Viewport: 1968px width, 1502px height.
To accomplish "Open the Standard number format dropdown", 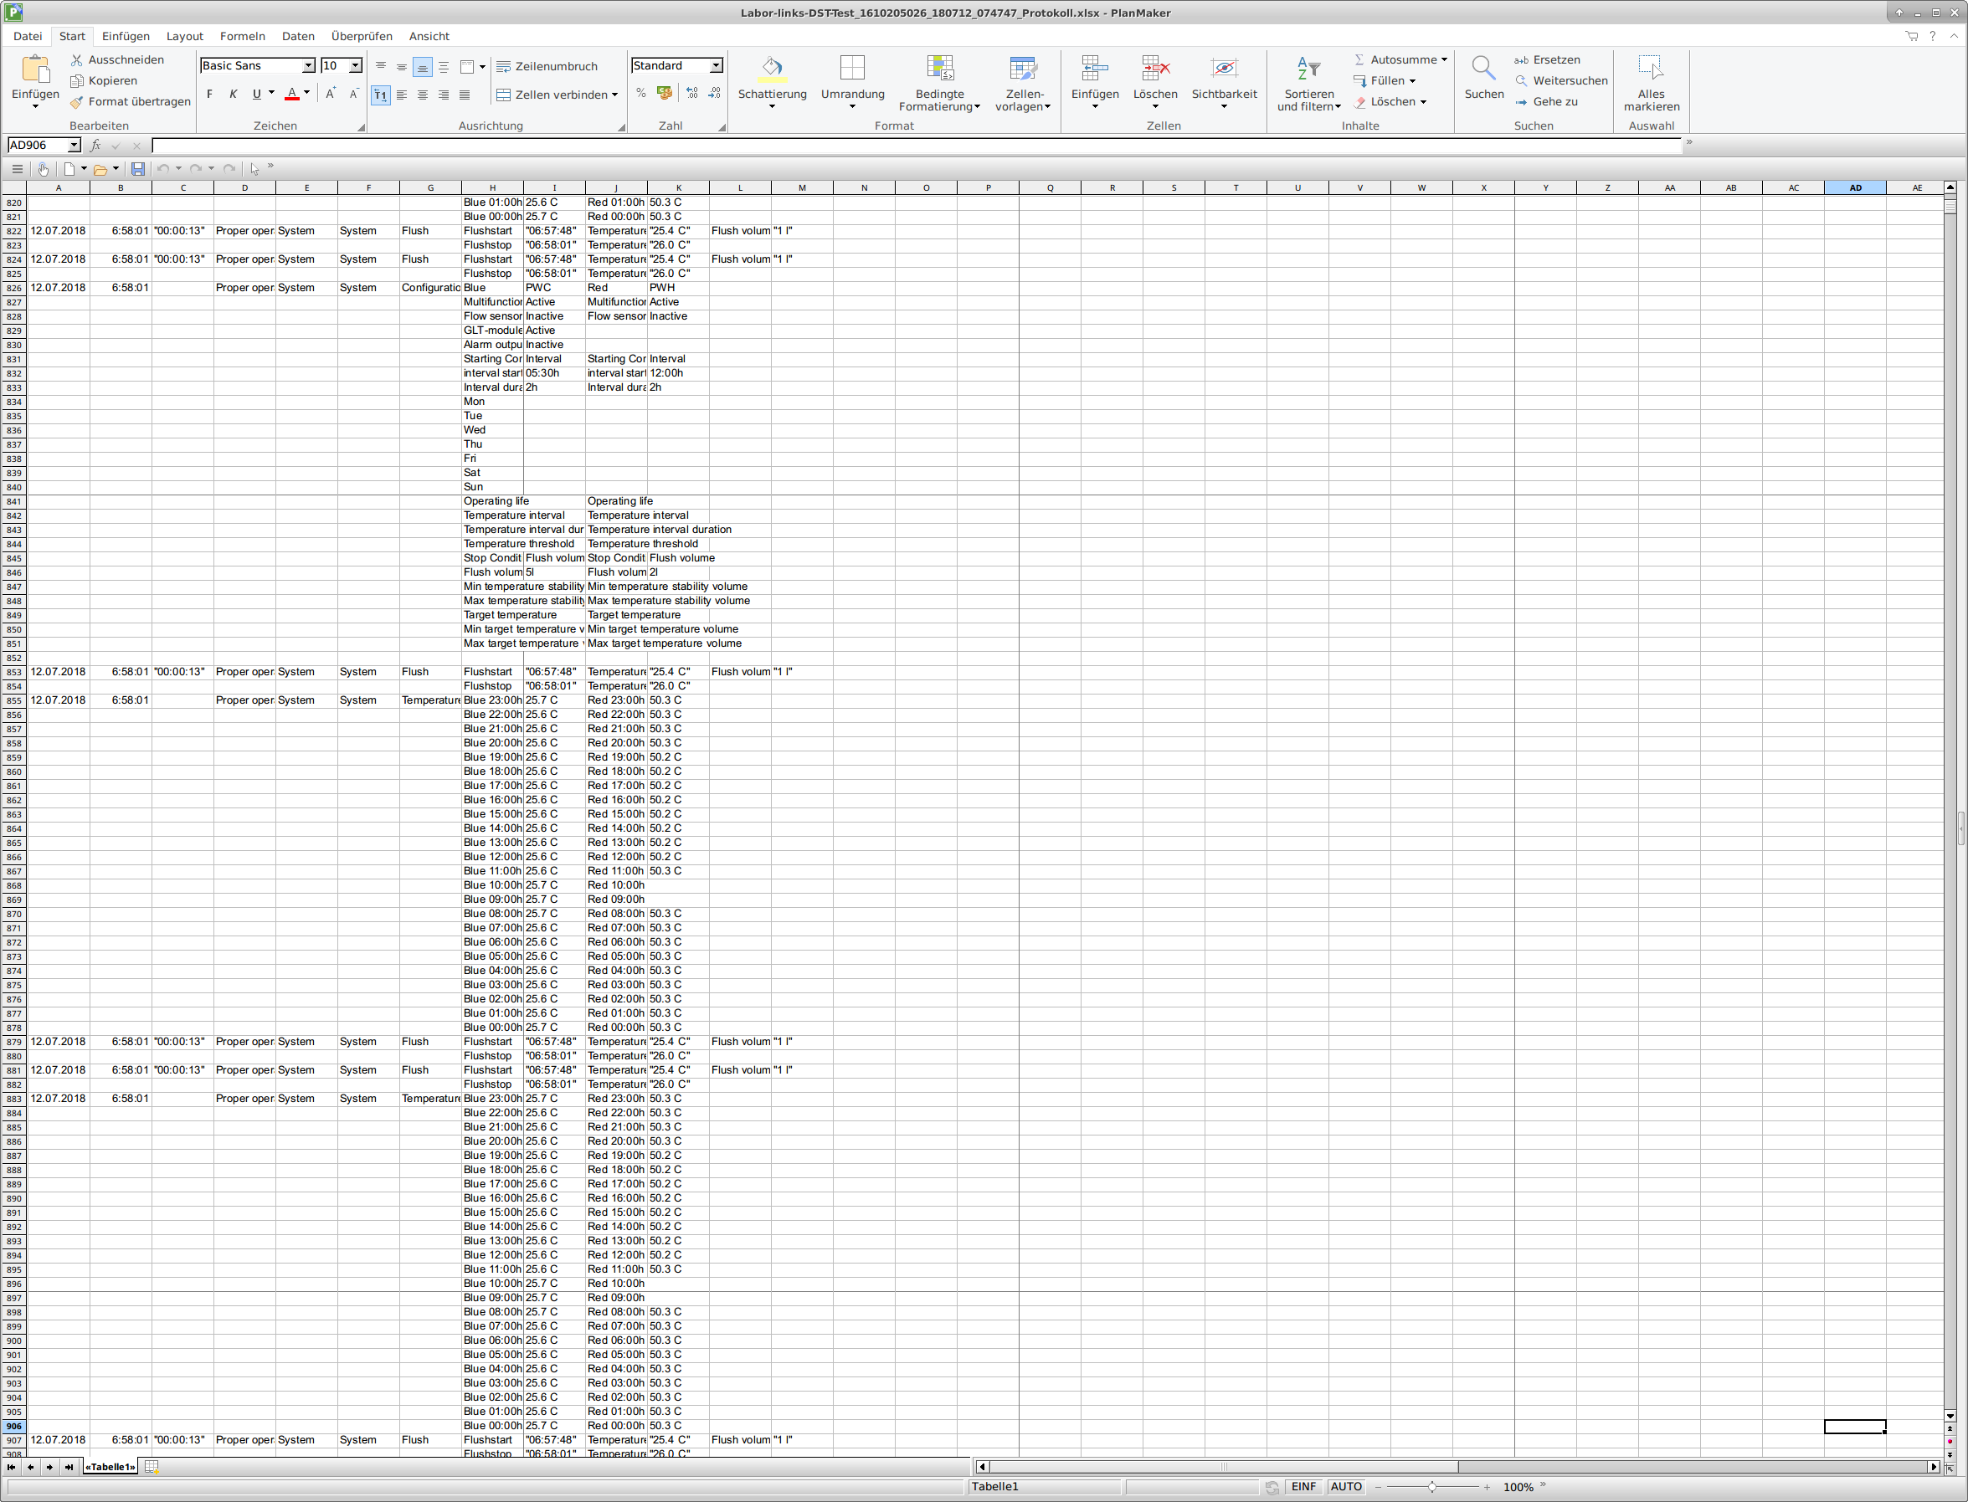I will point(716,66).
